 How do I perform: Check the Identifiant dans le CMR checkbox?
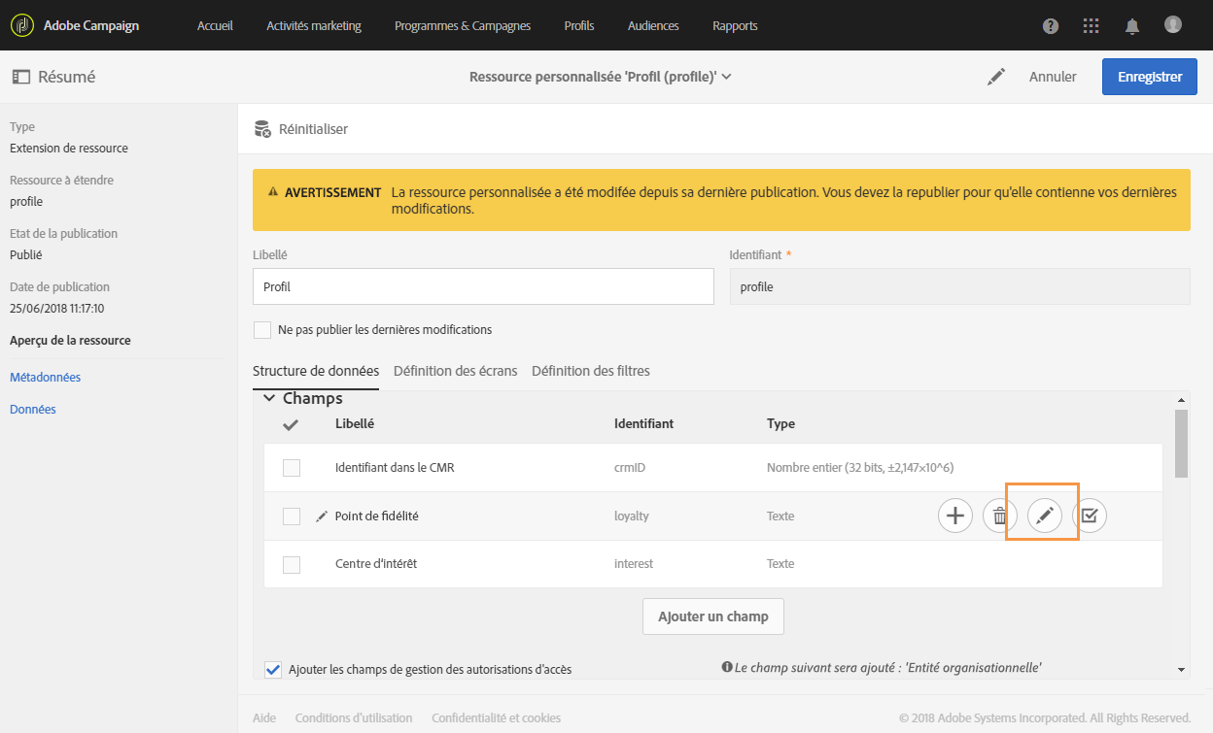(x=292, y=468)
